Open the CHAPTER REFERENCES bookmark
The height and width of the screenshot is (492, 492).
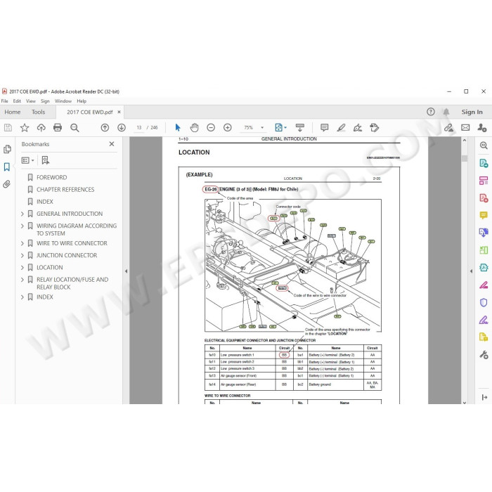(x=65, y=190)
